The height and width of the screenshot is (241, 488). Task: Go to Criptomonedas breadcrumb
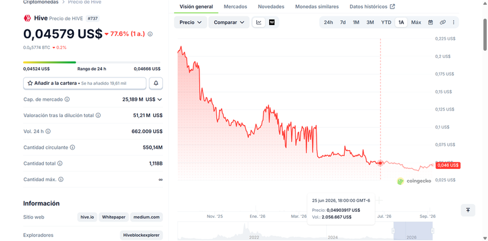pyautogui.click(x=41, y=2)
